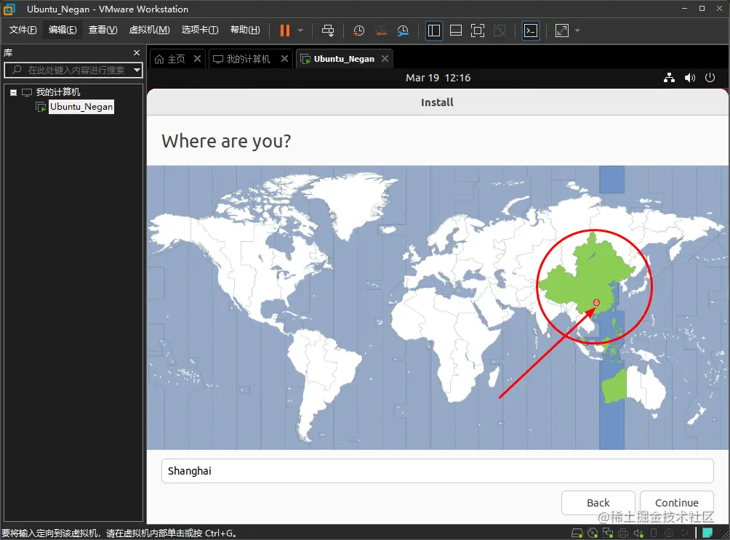Open the library search dropdown arrow
Image resolution: width=730 pixels, height=540 pixels.
pos(137,70)
